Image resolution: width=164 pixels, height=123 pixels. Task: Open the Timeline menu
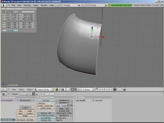pos(27,5)
